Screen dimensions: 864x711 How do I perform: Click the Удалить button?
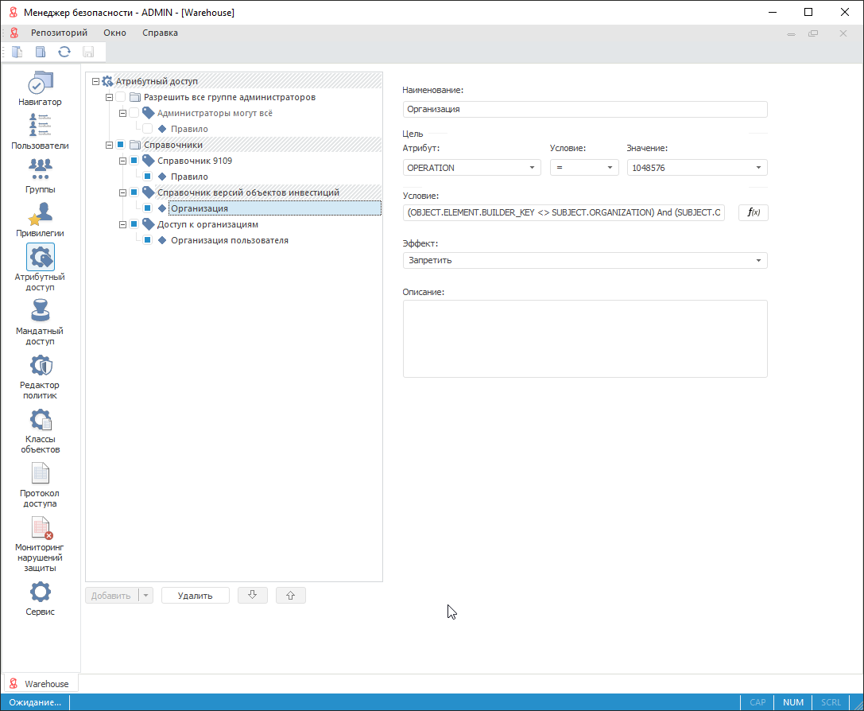[195, 595]
